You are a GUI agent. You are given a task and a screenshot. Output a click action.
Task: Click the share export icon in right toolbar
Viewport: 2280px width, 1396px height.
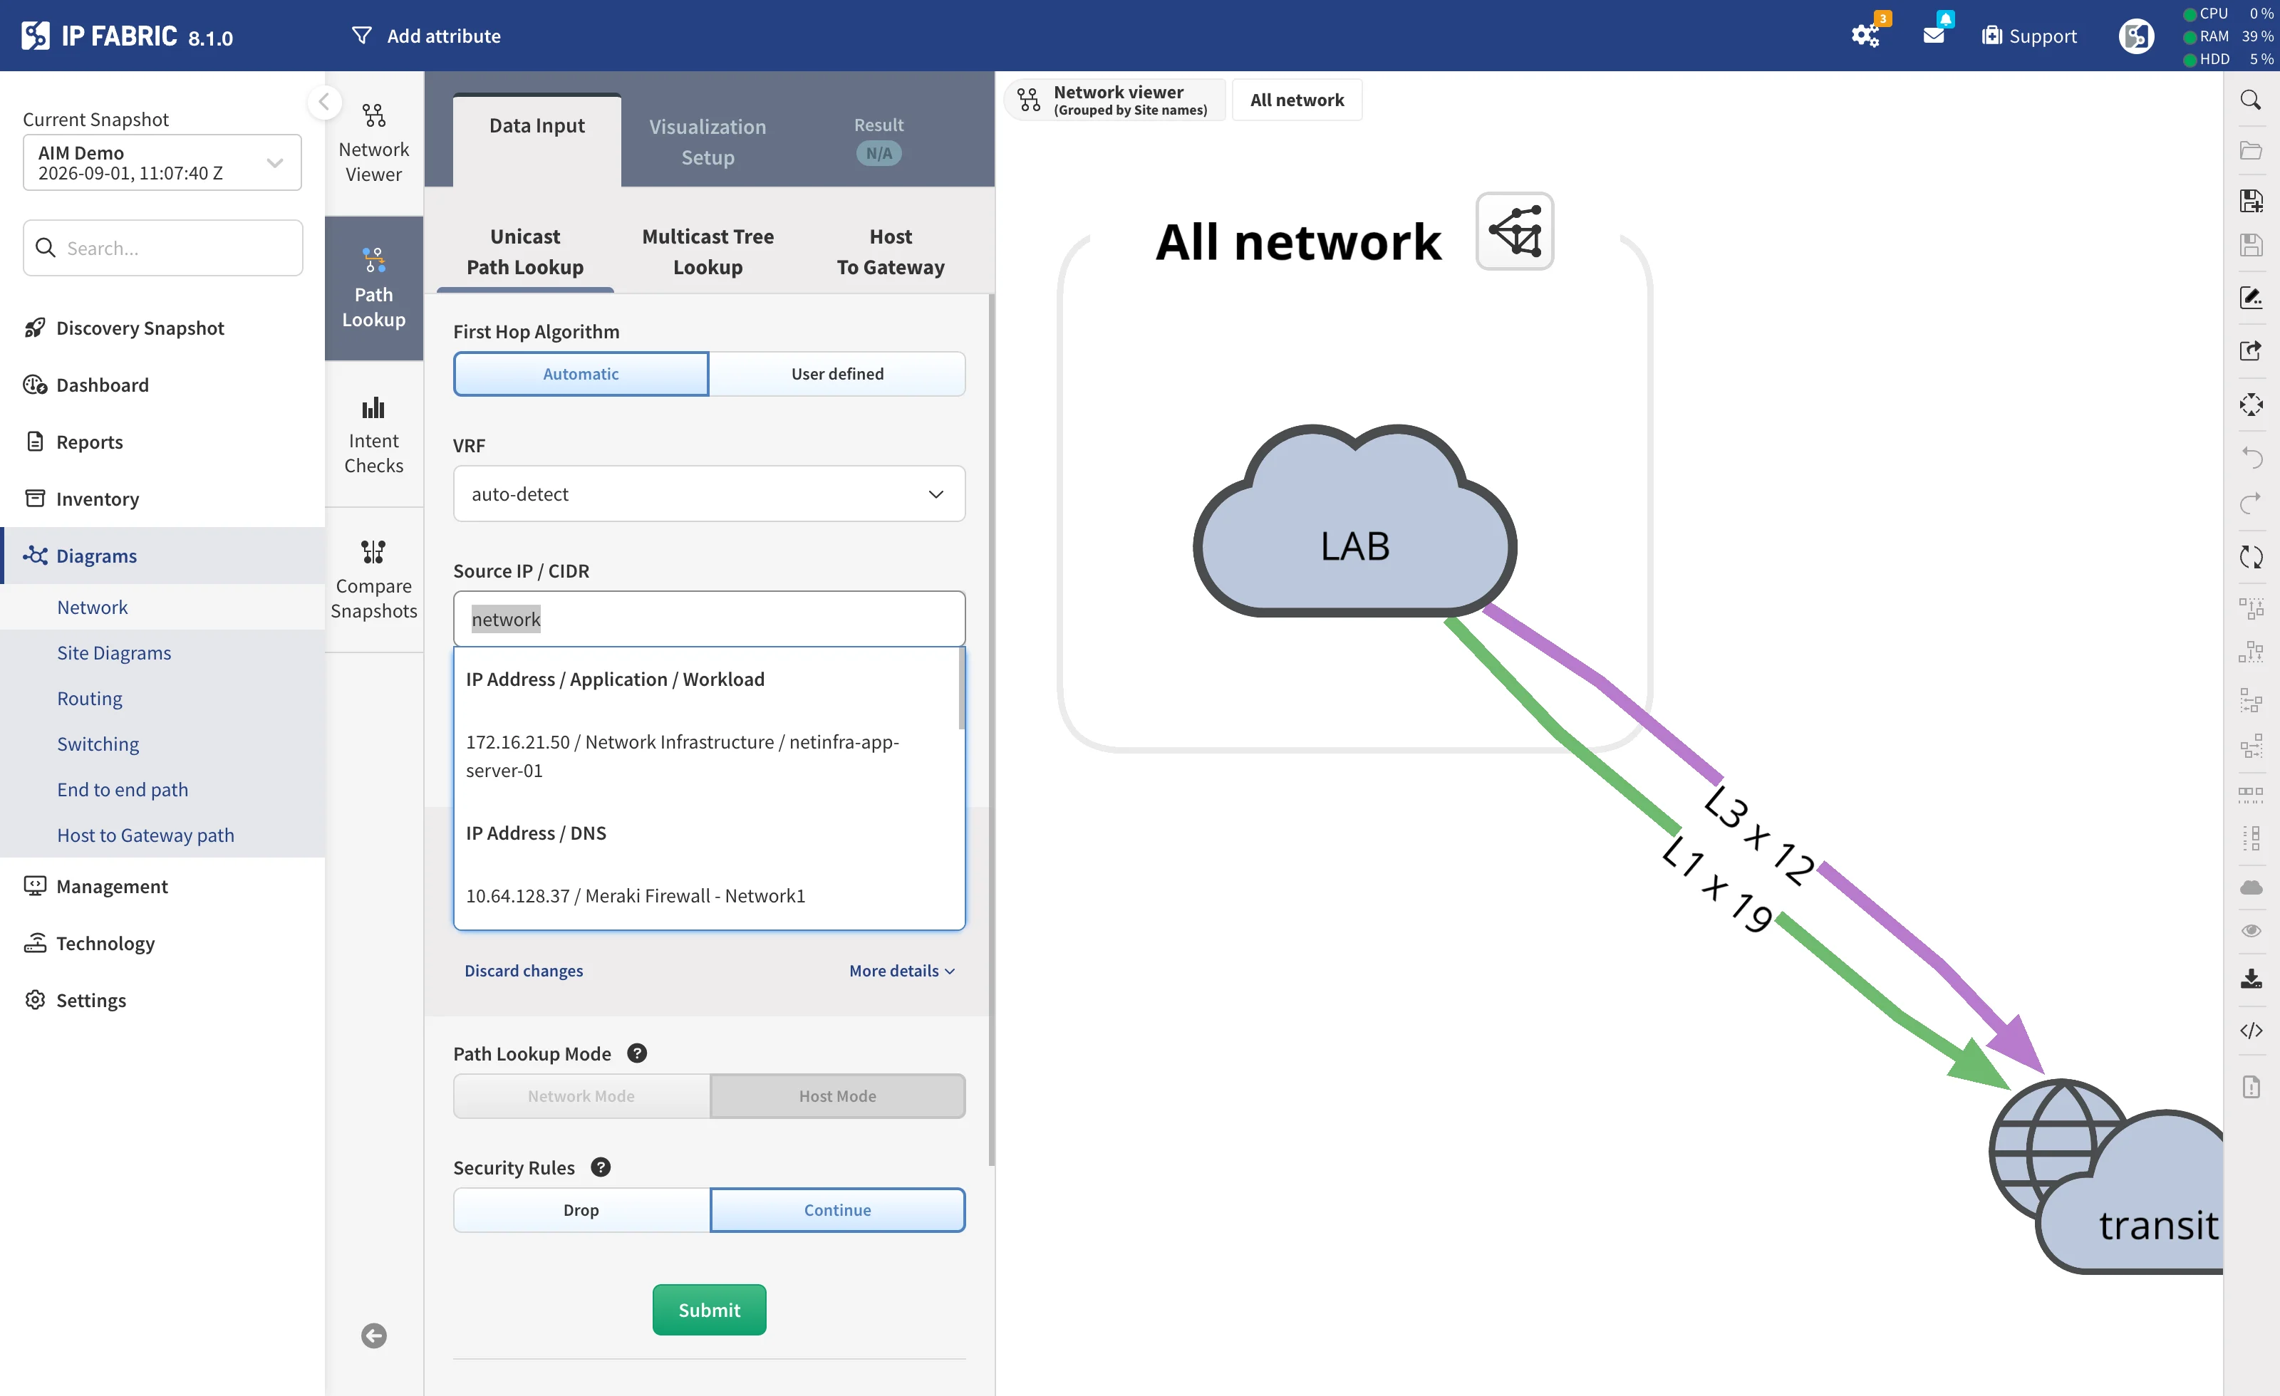coord(2250,350)
